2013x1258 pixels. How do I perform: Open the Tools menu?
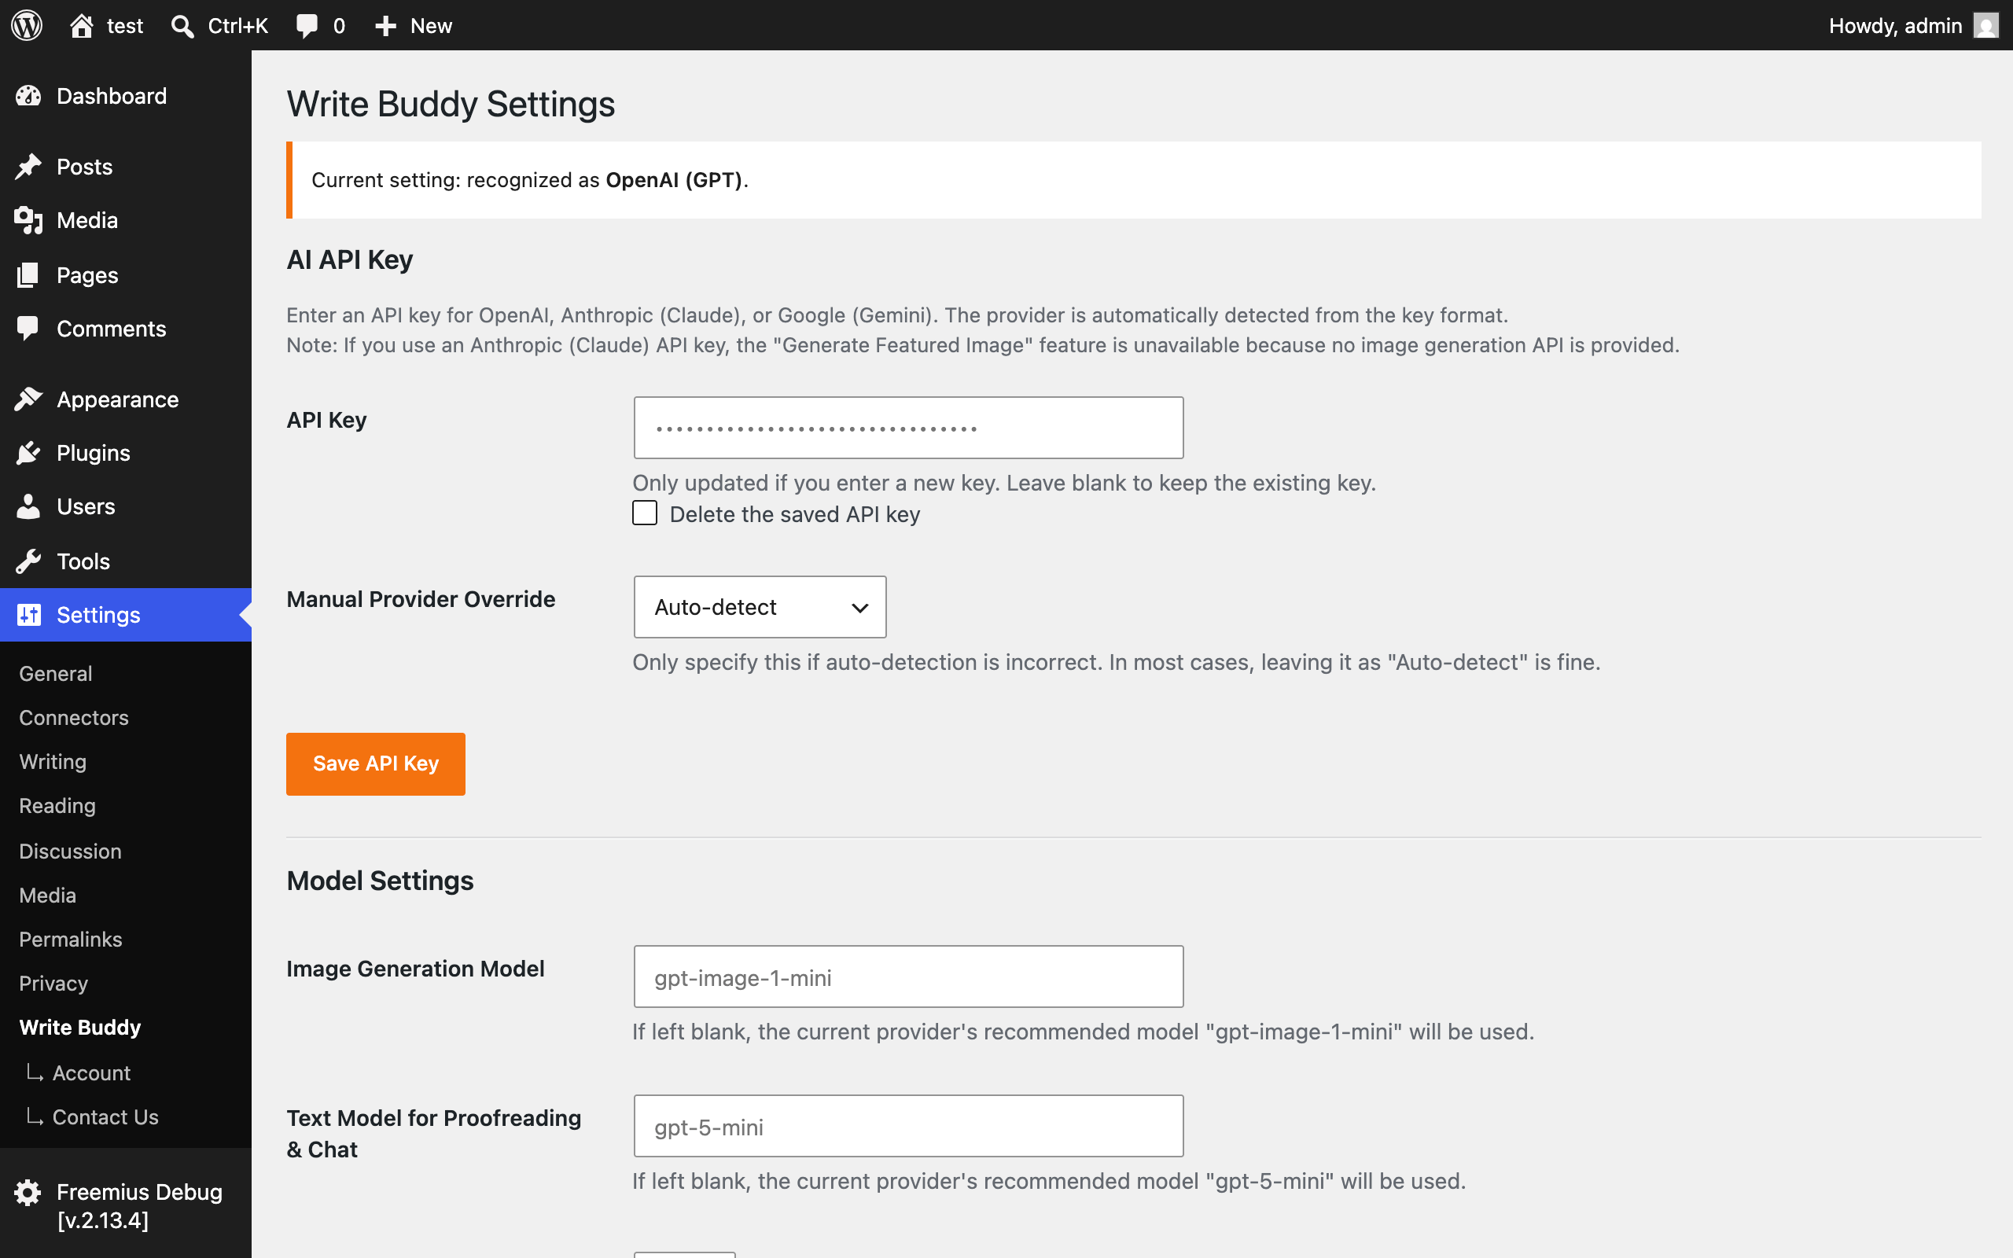[126, 561]
